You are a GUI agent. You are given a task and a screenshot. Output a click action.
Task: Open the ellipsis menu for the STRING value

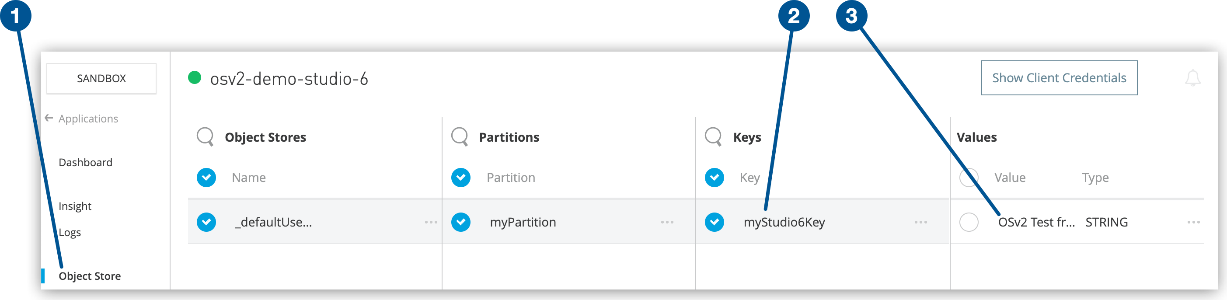coord(1195,222)
